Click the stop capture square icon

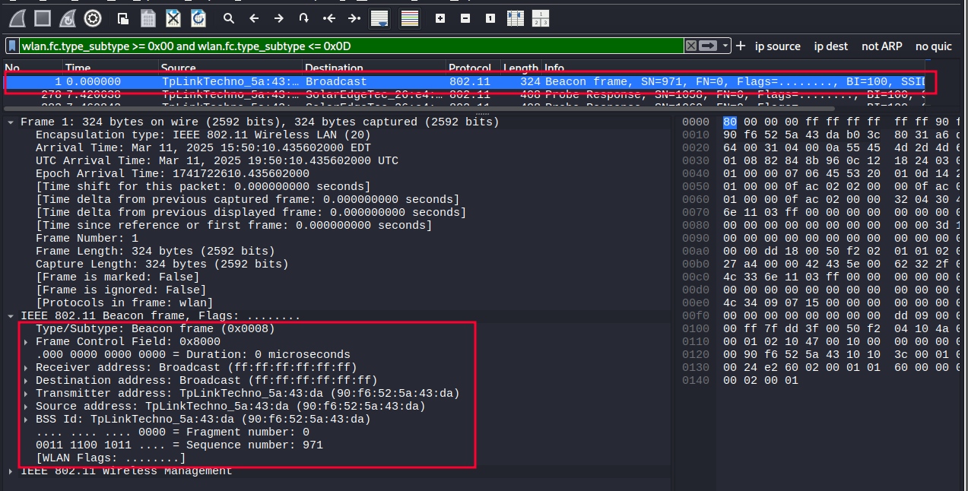(x=43, y=17)
